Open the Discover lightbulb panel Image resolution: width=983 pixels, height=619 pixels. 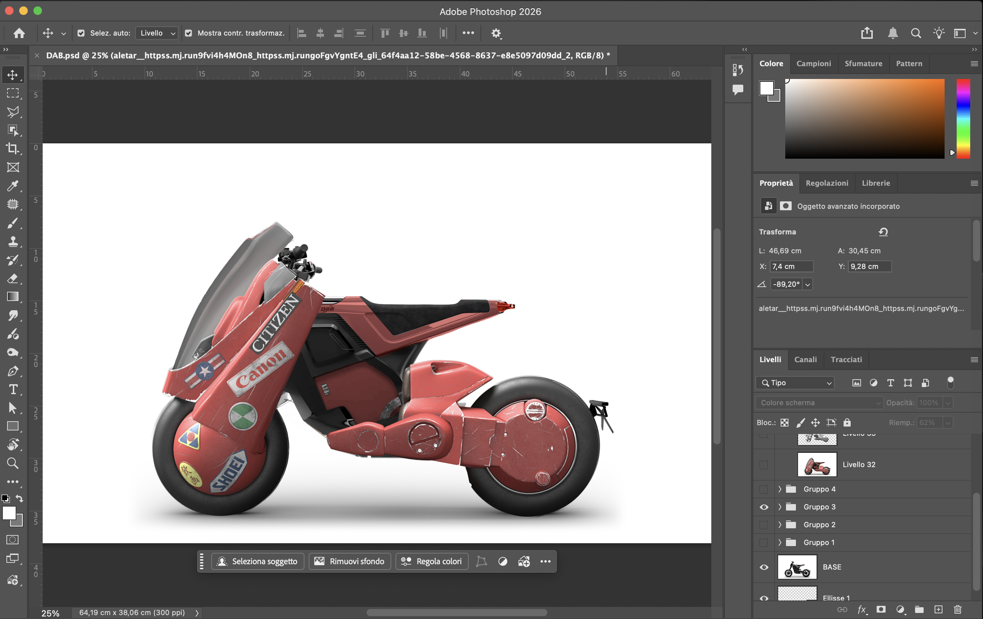pyautogui.click(x=939, y=33)
